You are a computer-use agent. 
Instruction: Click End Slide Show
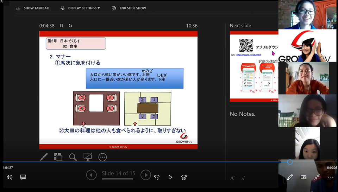(129, 8)
